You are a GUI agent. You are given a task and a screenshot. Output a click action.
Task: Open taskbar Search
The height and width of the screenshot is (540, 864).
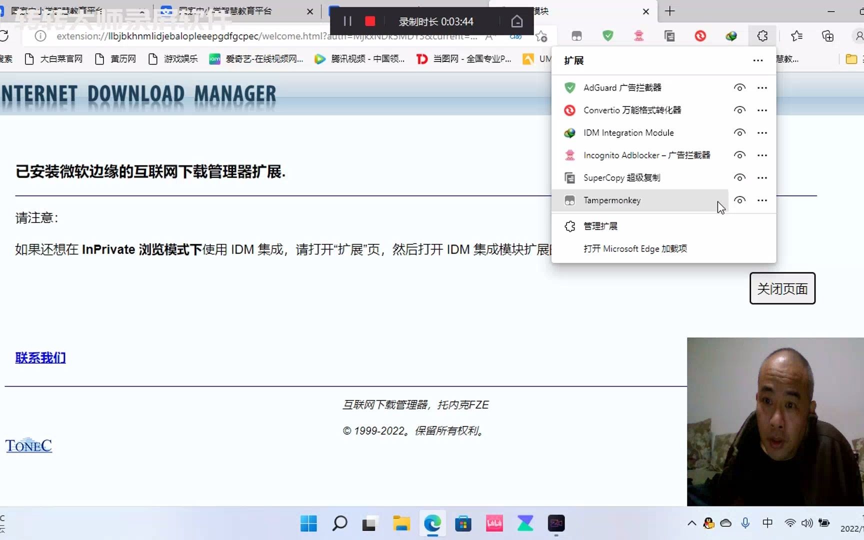click(x=339, y=523)
